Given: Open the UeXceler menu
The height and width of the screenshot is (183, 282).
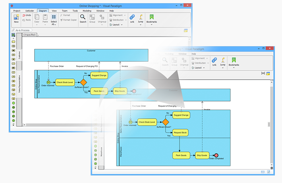Looking at the screenshot, I should (x=30, y=11).
